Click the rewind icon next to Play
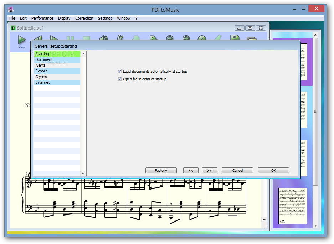Image resolution: width=334 pixels, height=244 pixels. (x=38, y=38)
